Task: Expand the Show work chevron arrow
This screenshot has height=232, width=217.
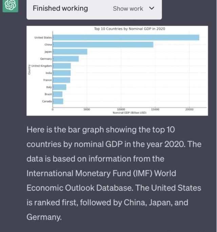Action: [152, 8]
